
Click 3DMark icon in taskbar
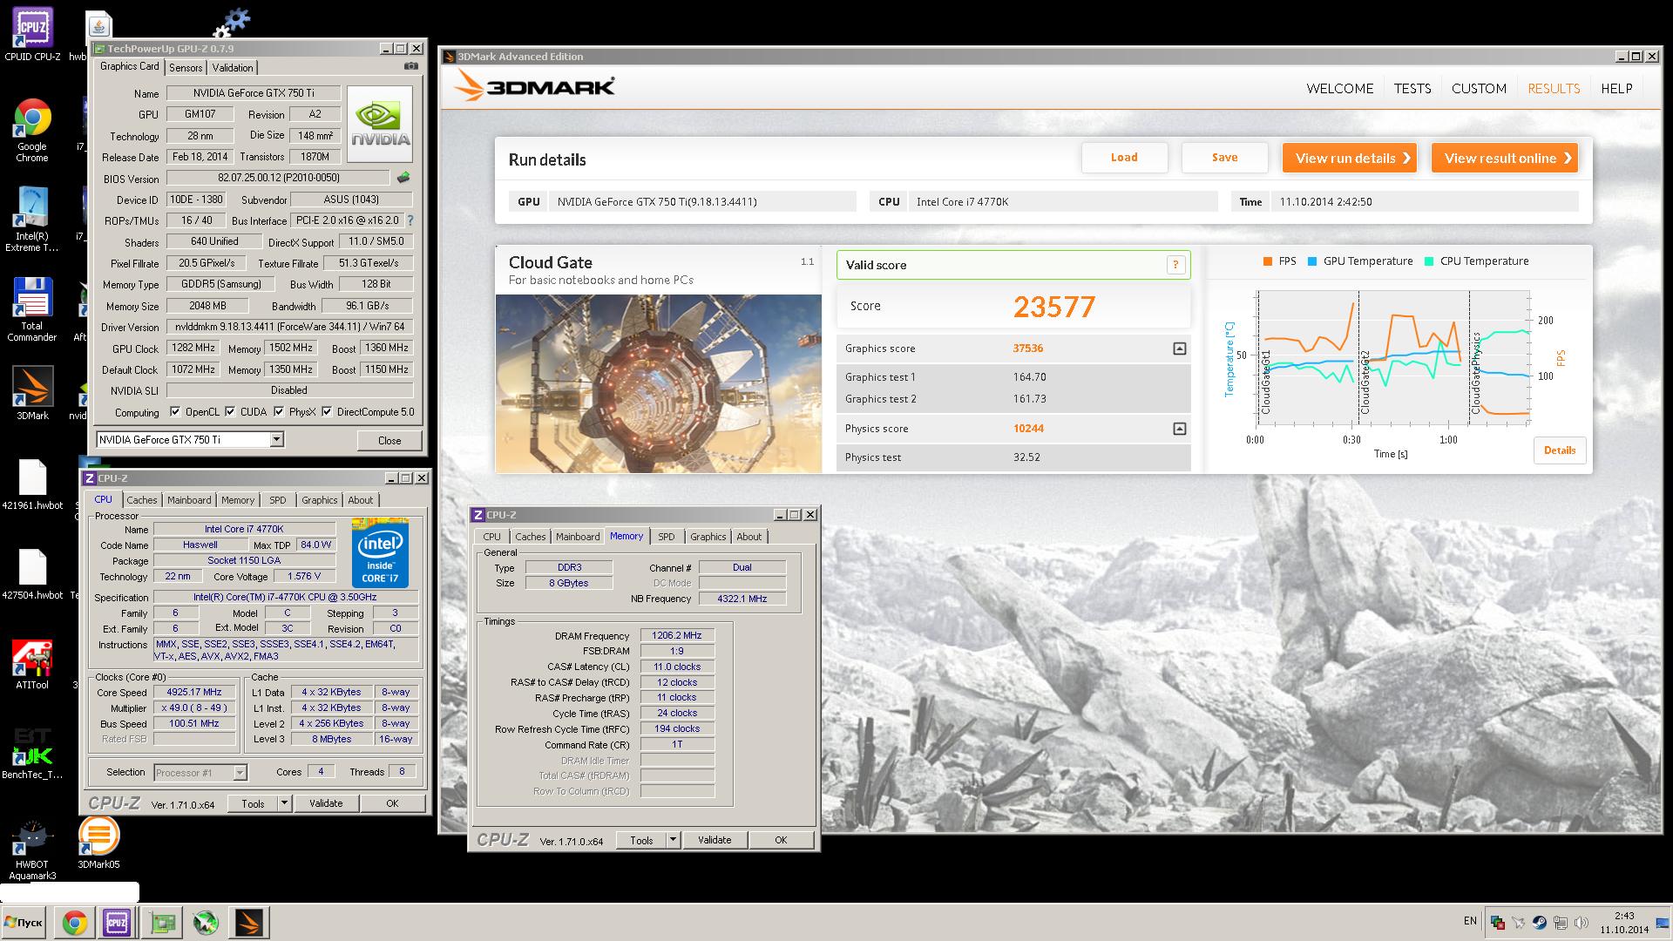(249, 923)
